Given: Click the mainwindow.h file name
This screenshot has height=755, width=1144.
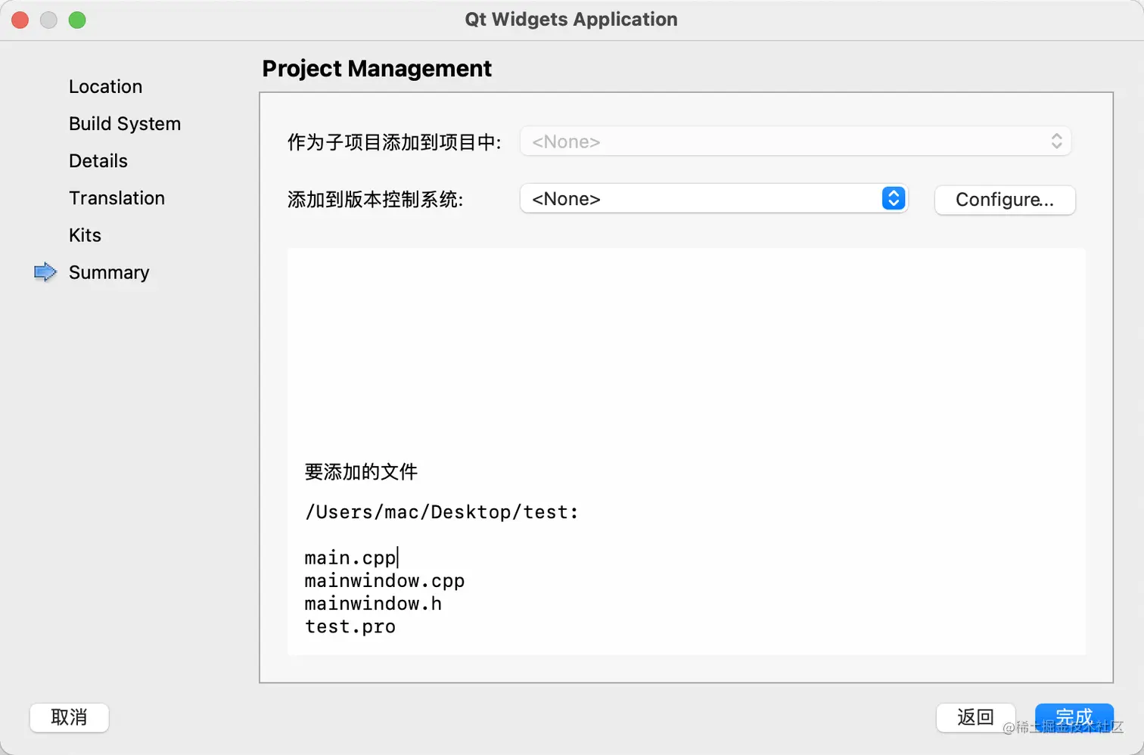Looking at the screenshot, I should (x=373, y=604).
